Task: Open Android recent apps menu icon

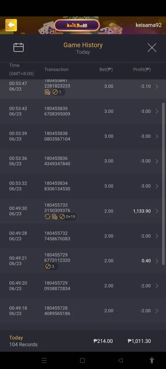Action: tap(44, 360)
